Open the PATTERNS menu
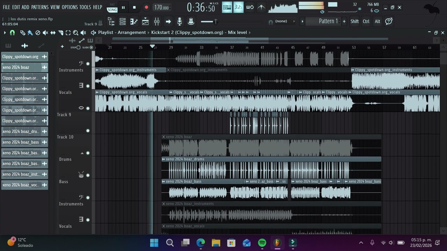 click(40, 7)
